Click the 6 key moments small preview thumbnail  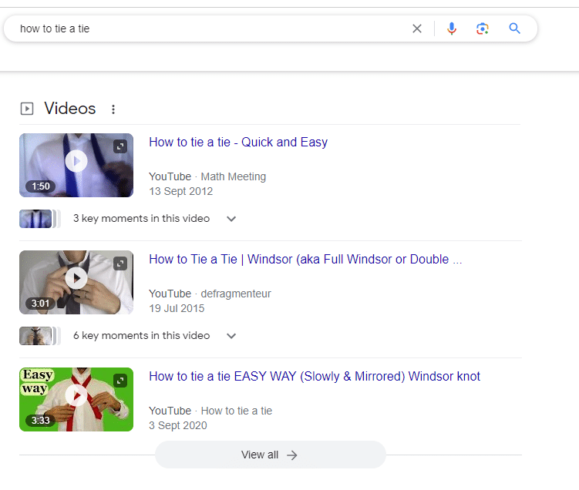coord(39,336)
